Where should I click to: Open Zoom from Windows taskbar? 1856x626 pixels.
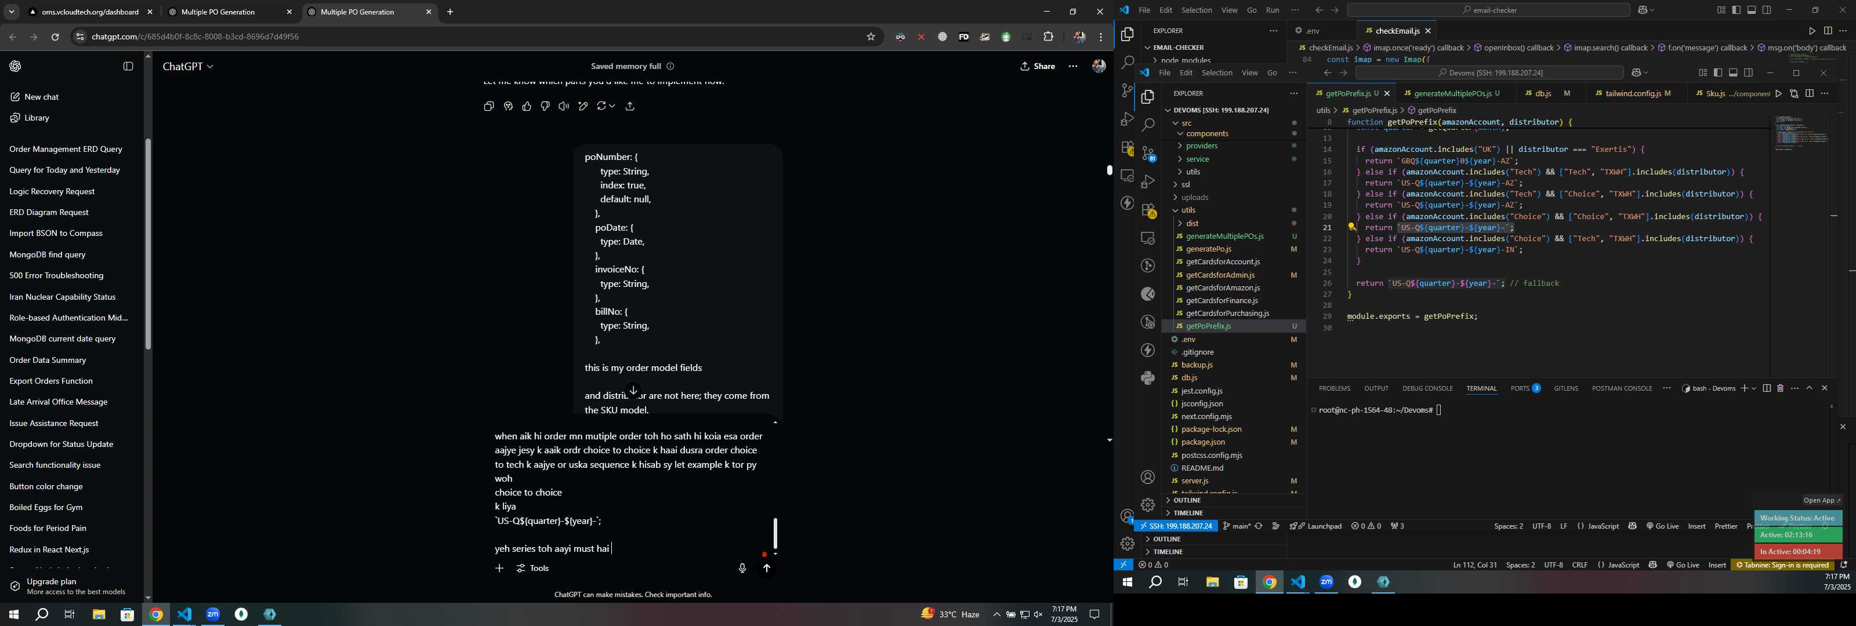pyautogui.click(x=213, y=615)
